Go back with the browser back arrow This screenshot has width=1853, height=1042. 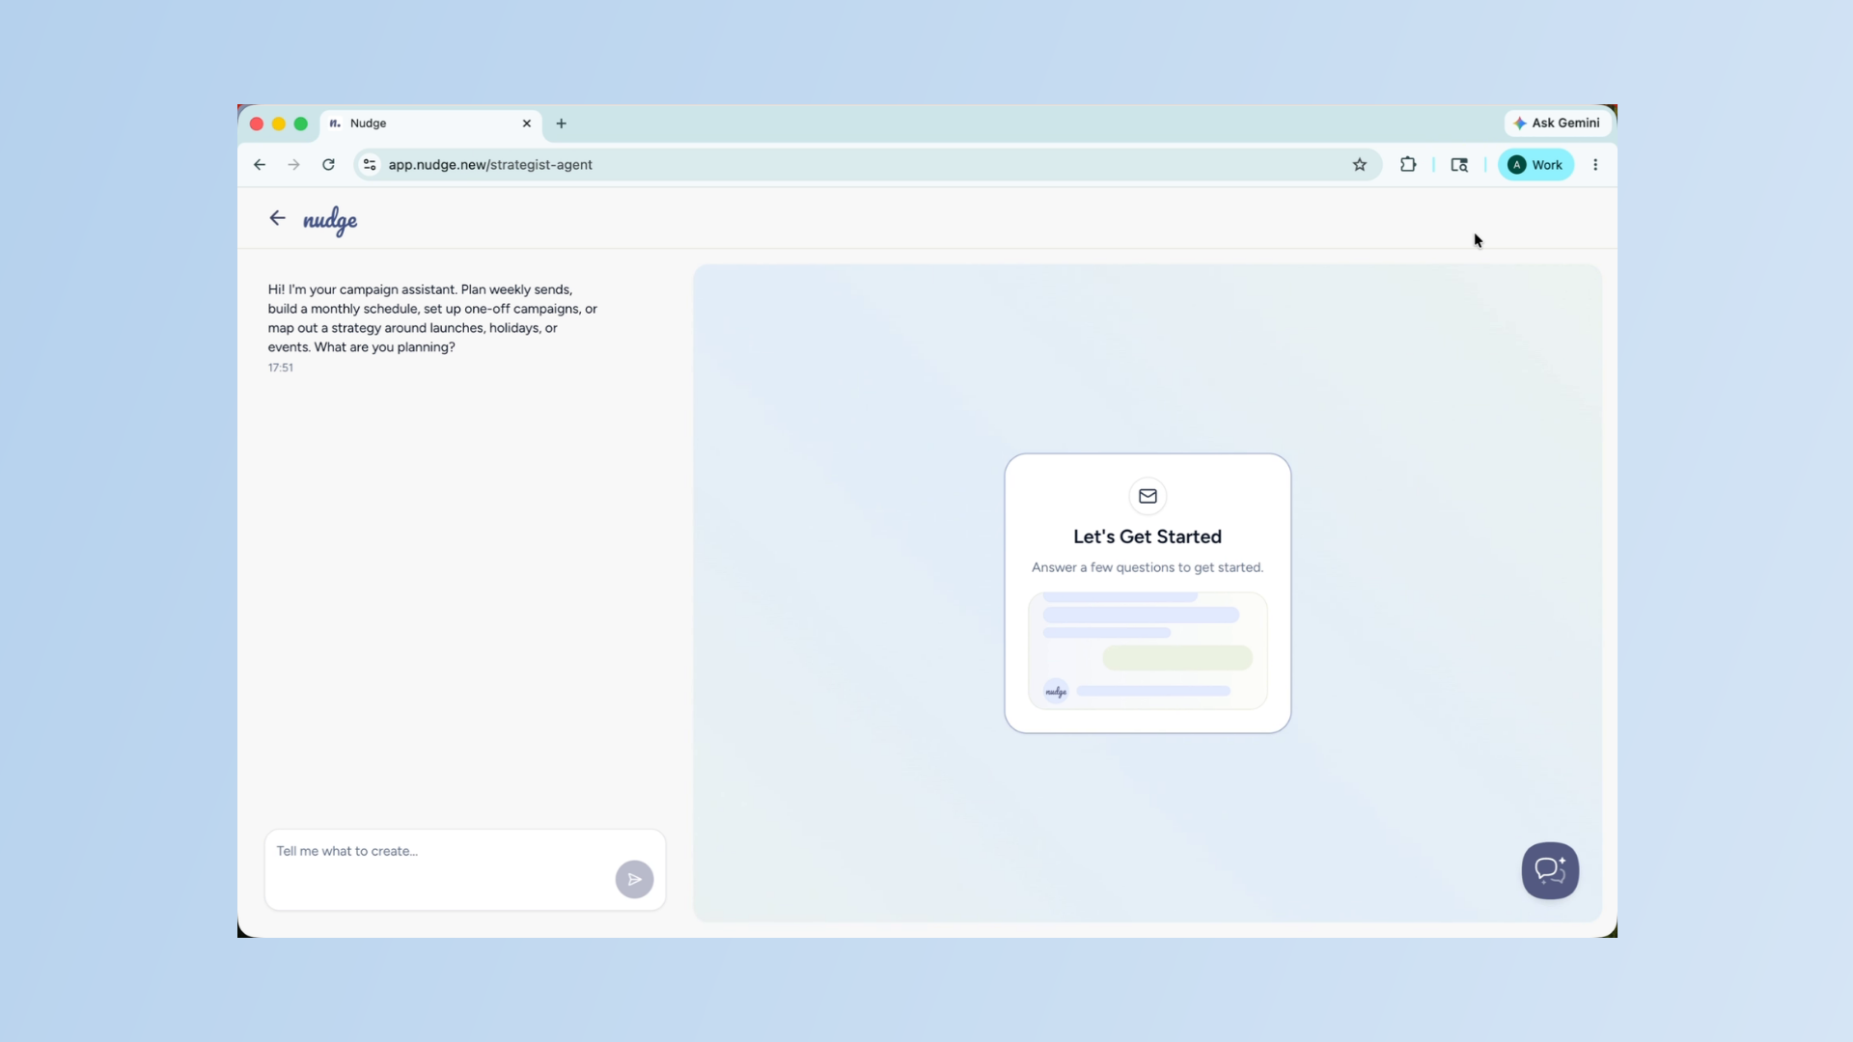260,165
